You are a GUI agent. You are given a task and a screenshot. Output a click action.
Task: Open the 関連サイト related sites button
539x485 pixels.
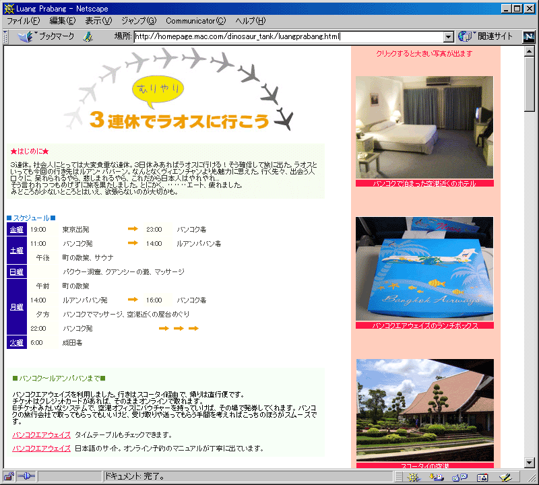tap(485, 36)
